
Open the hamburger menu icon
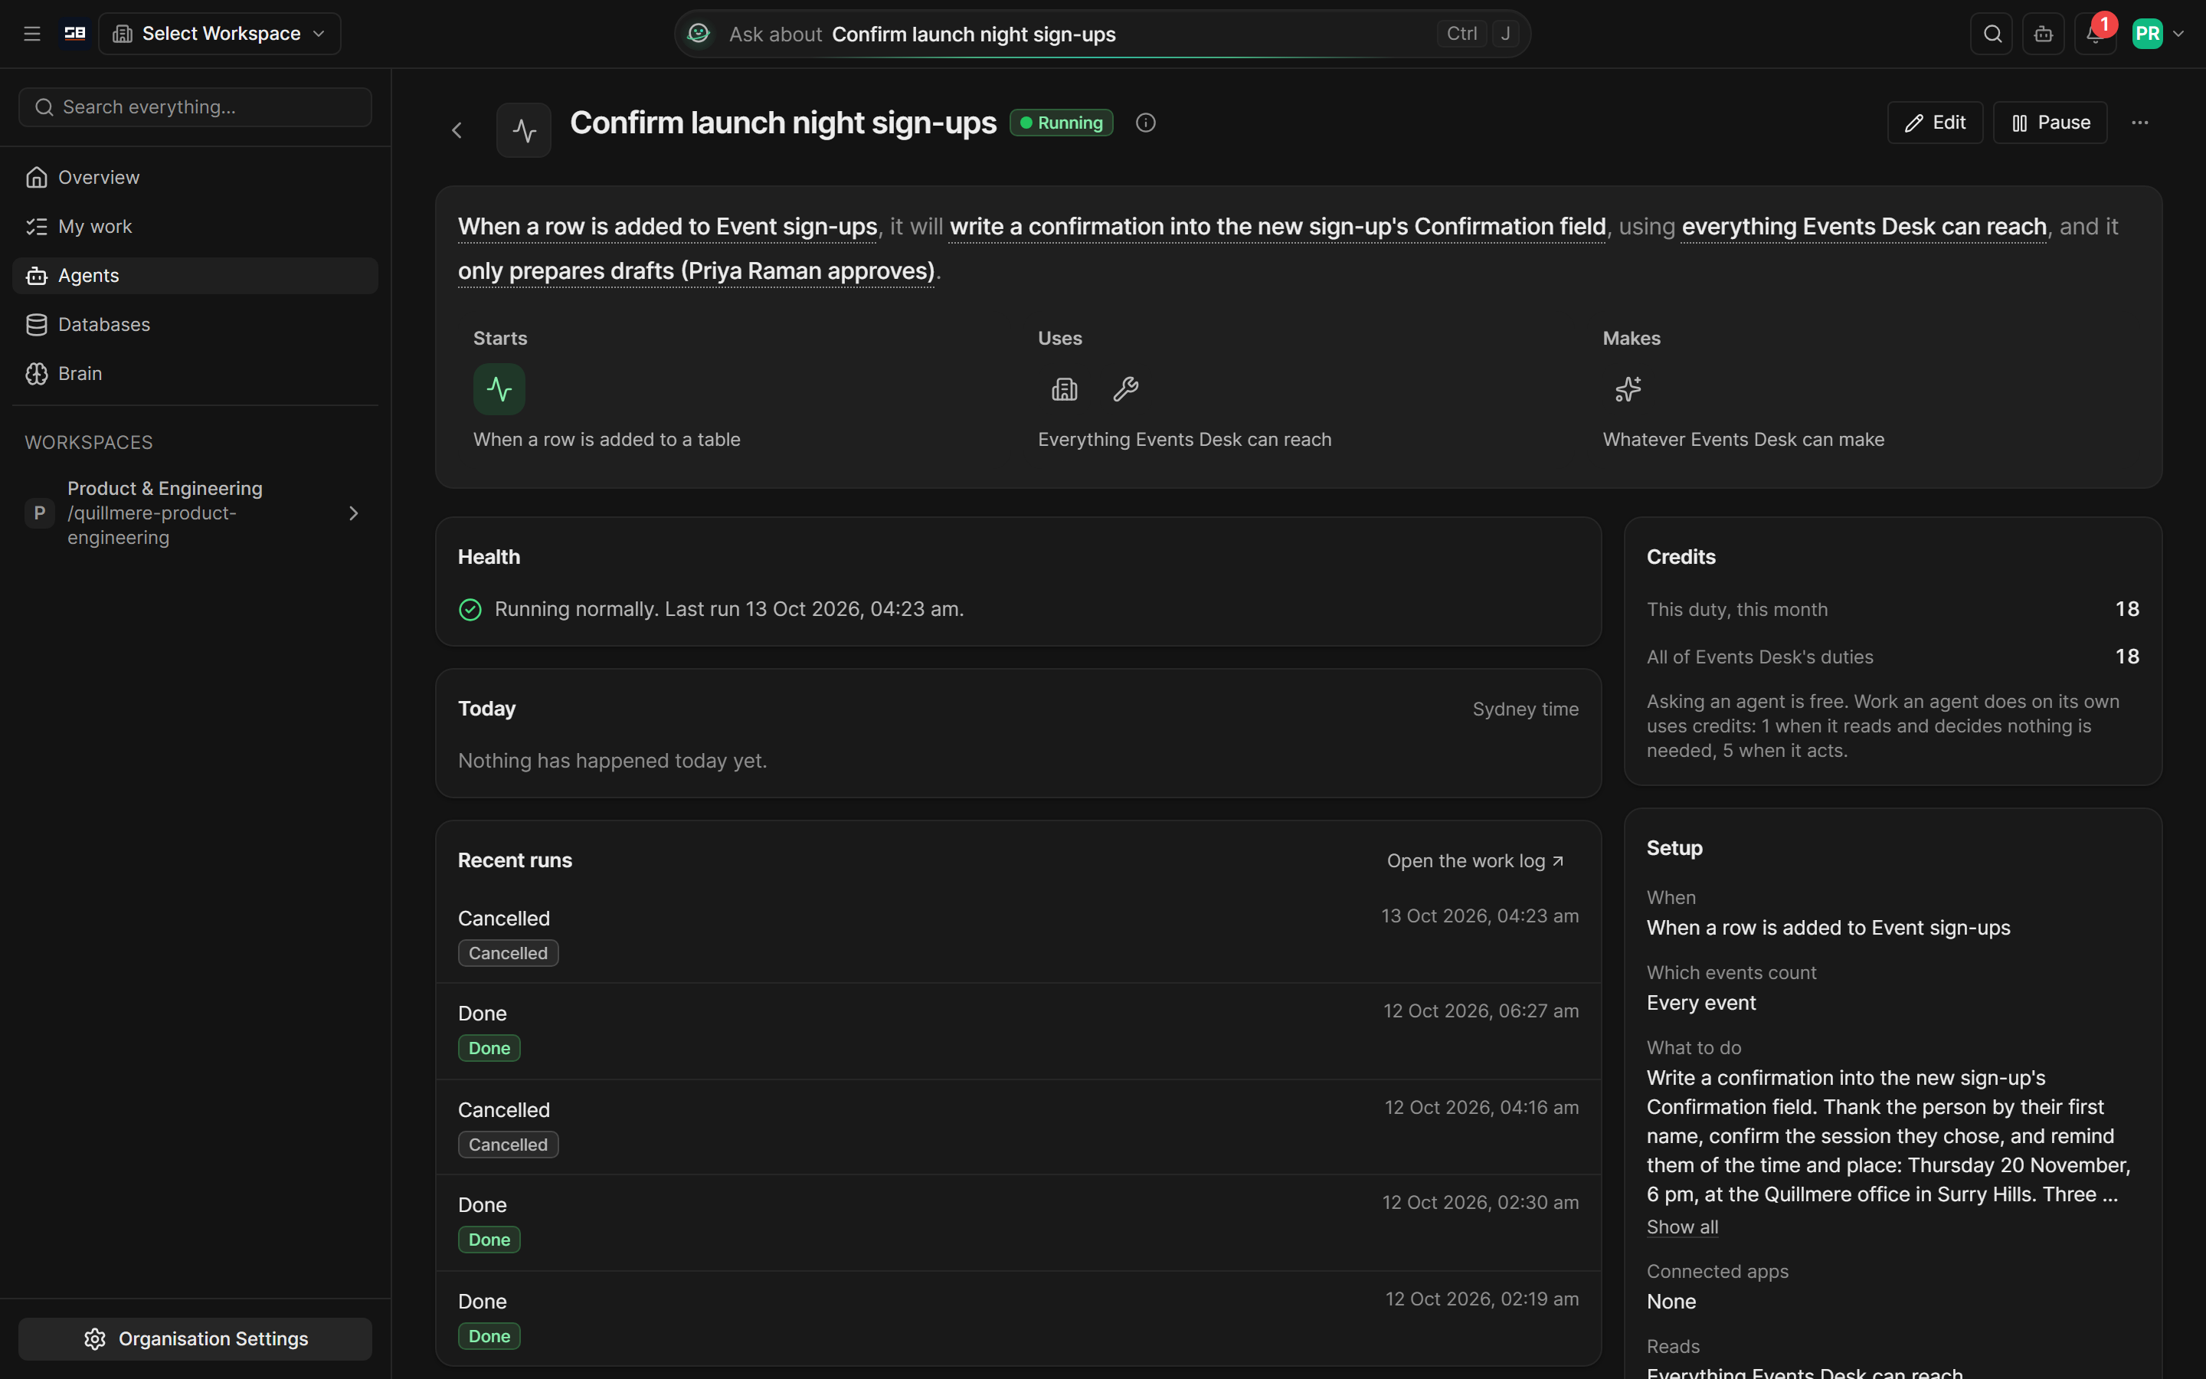pos(32,34)
